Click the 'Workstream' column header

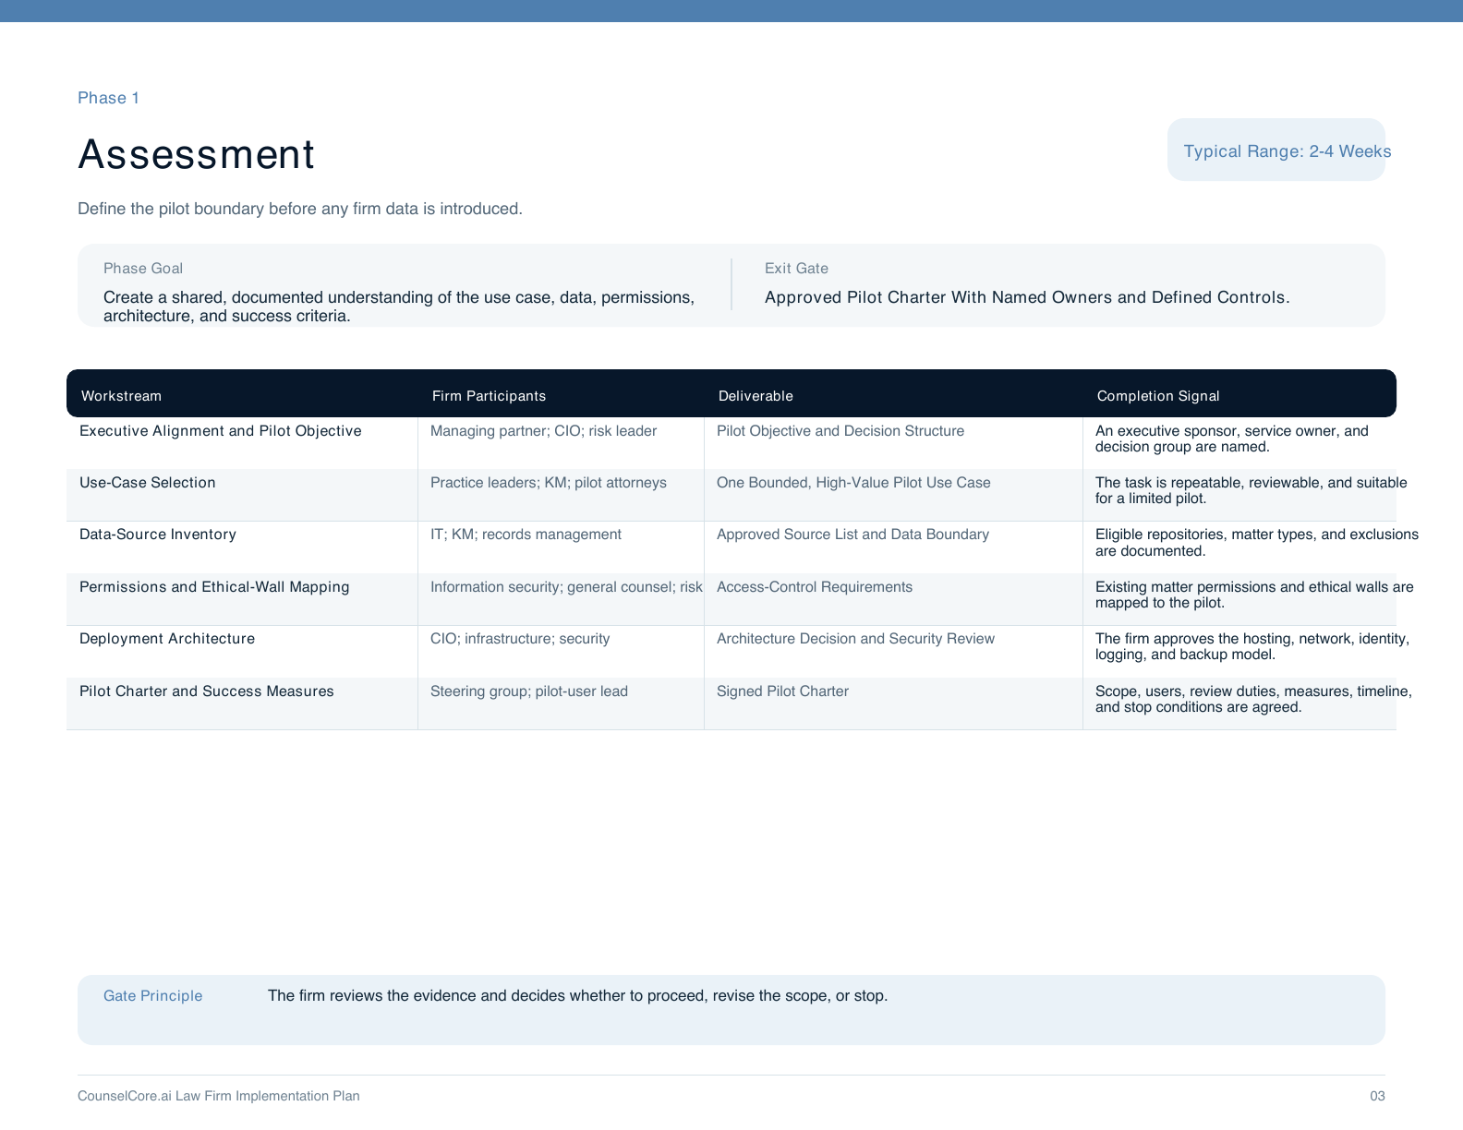coord(121,396)
